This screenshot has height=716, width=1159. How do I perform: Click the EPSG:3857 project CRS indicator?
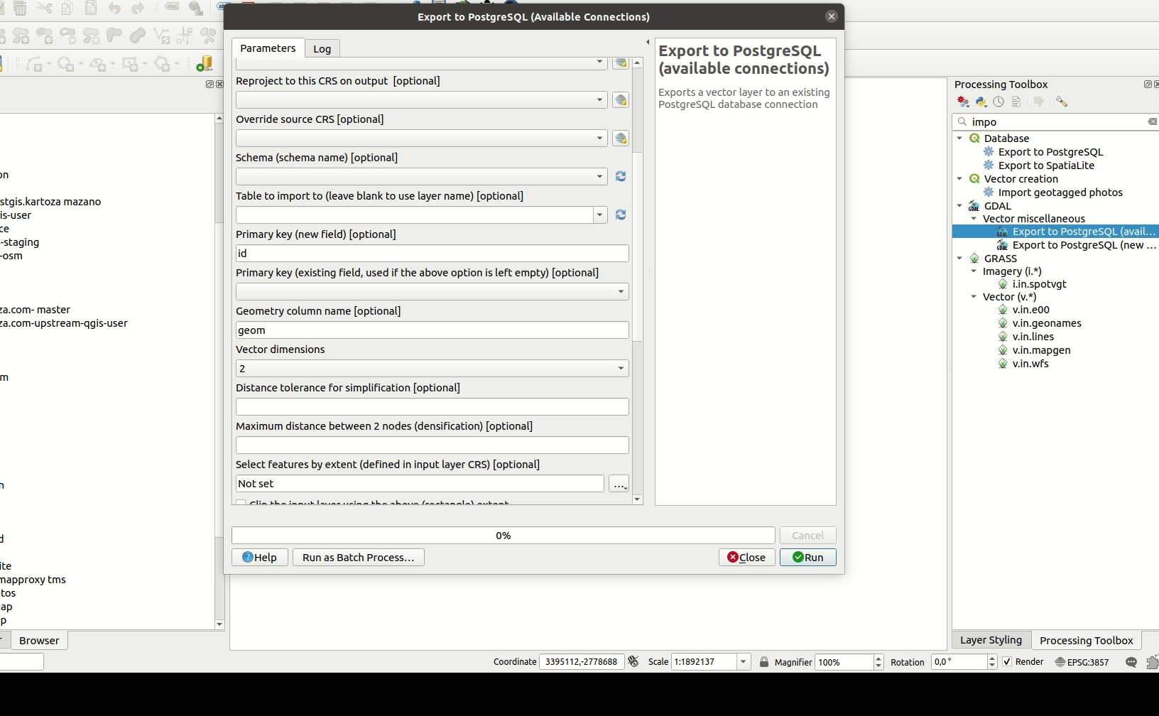point(1082,662)
